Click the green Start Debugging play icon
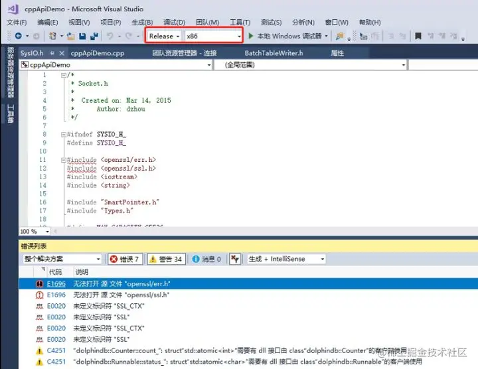This screenshot has width=478, height=369. (250, 36)
